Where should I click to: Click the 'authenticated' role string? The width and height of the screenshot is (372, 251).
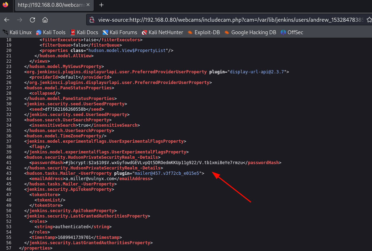tap(72, 226)
